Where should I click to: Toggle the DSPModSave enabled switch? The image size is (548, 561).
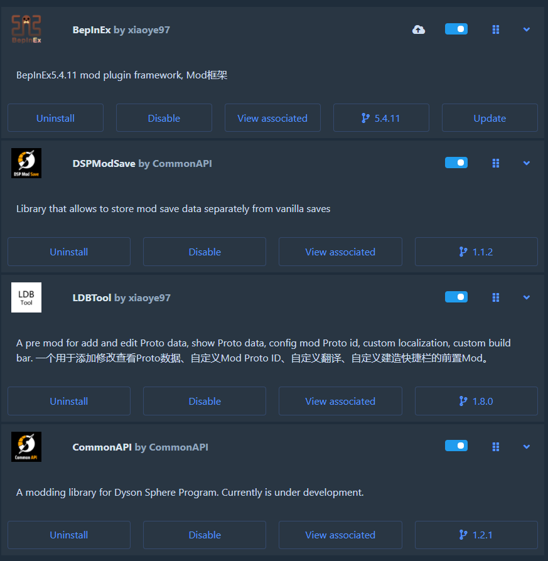pos(456,163)
